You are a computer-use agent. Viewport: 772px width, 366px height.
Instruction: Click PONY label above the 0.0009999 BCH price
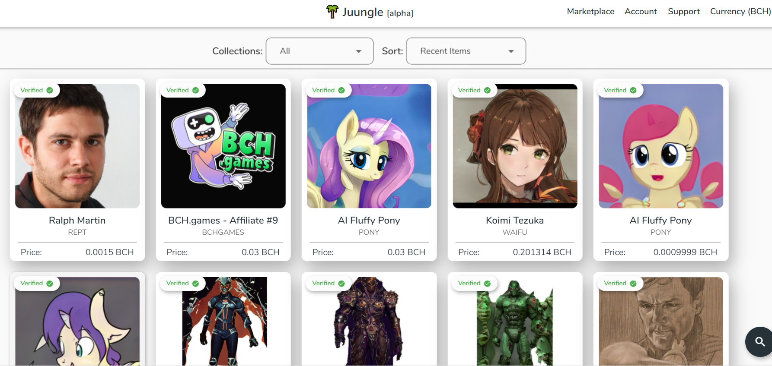[661, 232]
